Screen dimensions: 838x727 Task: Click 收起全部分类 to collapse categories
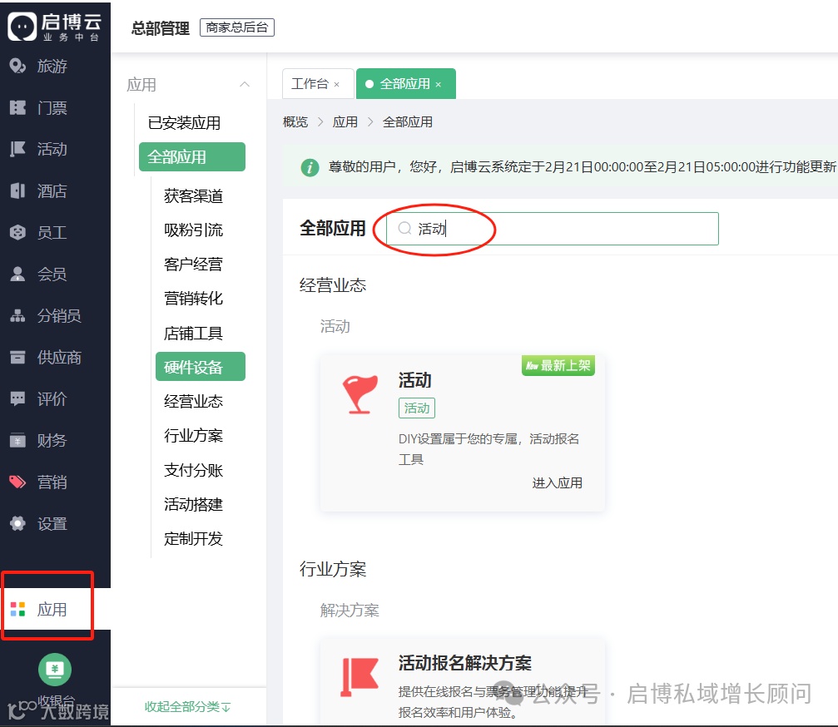coord(187,707)
